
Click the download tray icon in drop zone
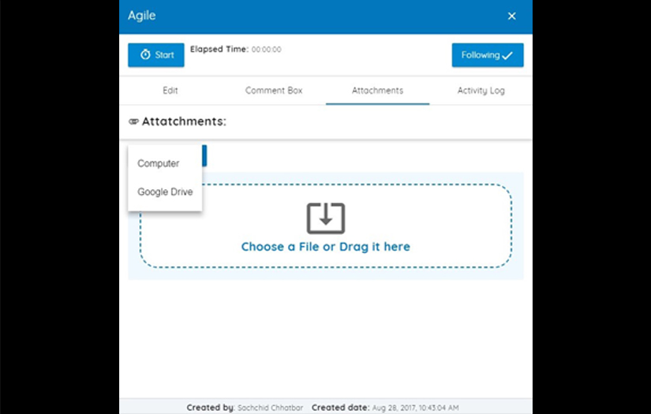[325, 218]
